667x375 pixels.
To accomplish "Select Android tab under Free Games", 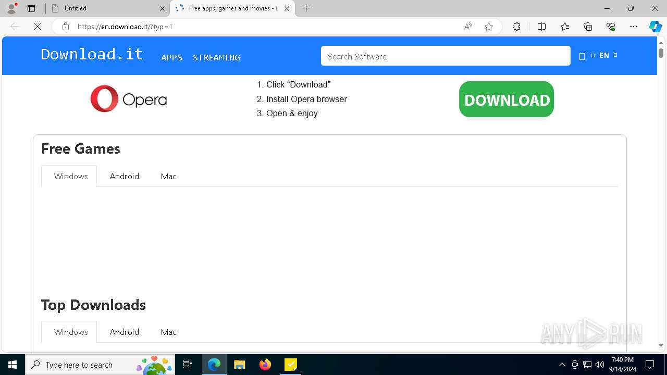I will pos(125,176).
